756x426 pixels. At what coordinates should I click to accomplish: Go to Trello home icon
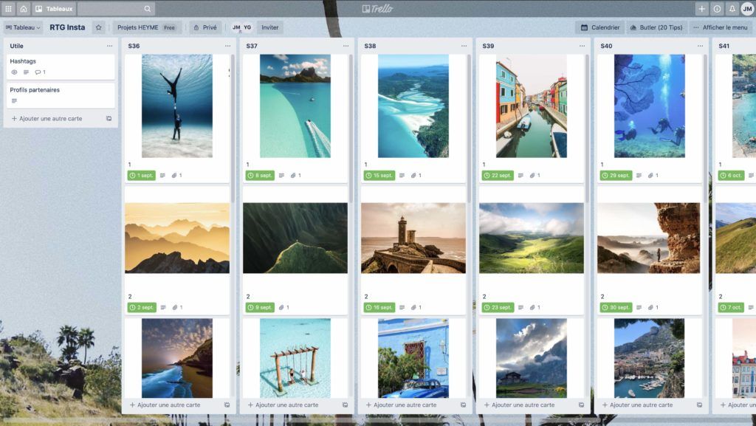pyautogui.click(x=23, y=9)
